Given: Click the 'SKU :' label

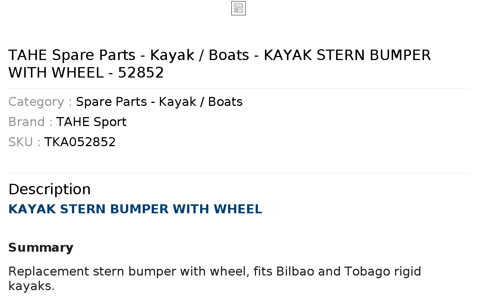Looking at the screenshot, I should pos(24,142).
